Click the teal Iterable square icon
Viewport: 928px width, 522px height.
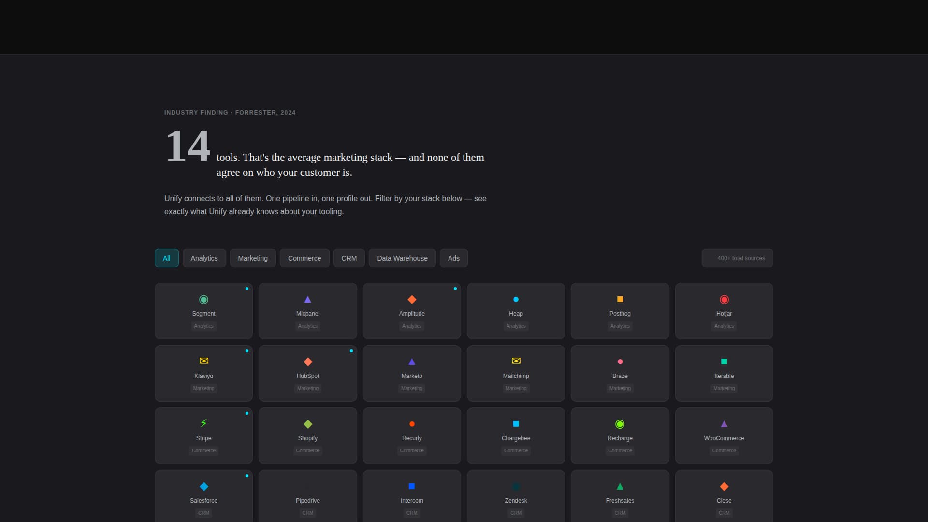tap(724, 362)
